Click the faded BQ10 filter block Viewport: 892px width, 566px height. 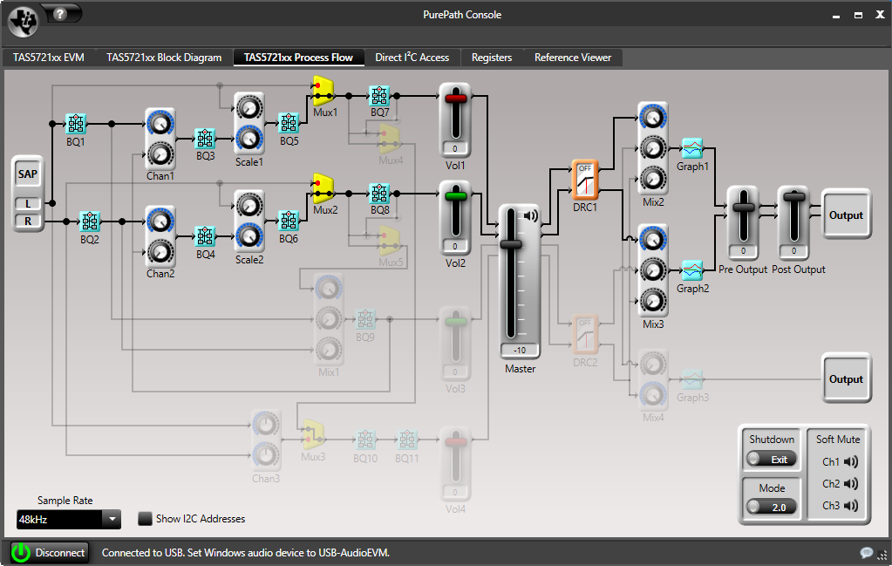coord(365,440)
